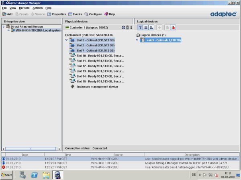Select Direct Attached Storage in Enterprise view

27,27
